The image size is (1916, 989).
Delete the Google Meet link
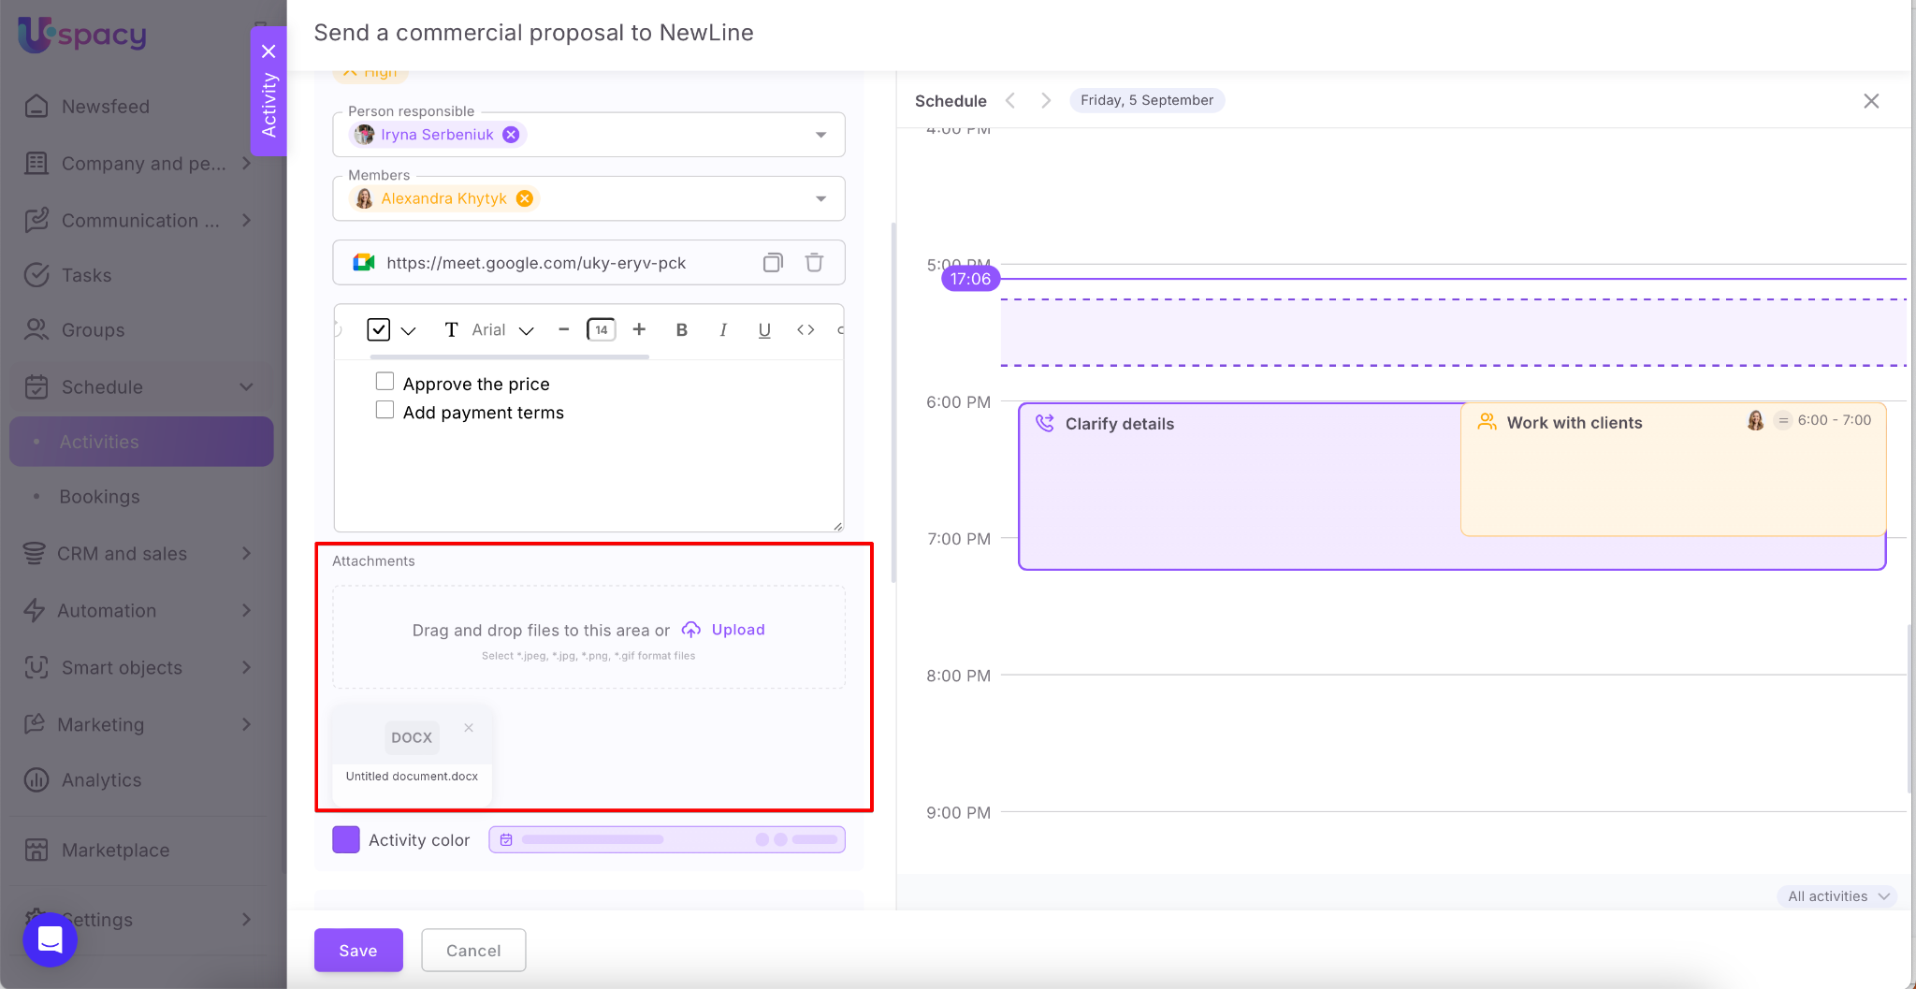click(x=814, y=263)
